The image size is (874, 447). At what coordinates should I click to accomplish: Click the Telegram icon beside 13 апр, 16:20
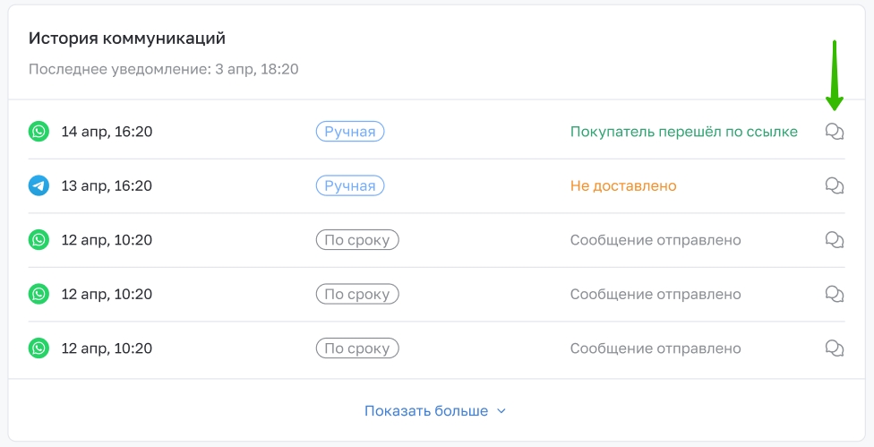coord(39,185)
